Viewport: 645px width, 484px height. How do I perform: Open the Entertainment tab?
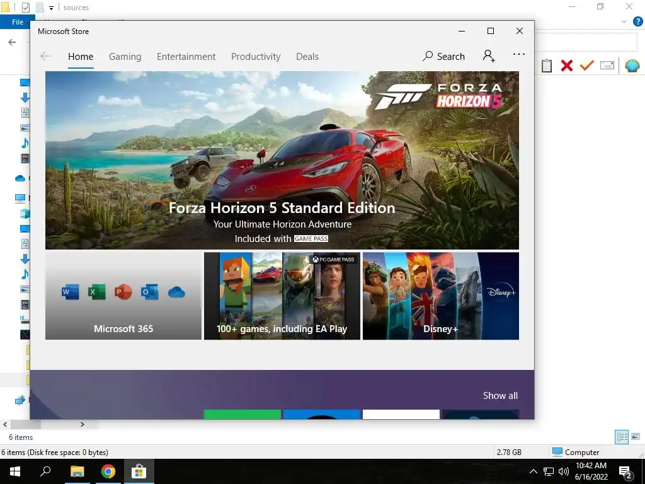[186, 57]
